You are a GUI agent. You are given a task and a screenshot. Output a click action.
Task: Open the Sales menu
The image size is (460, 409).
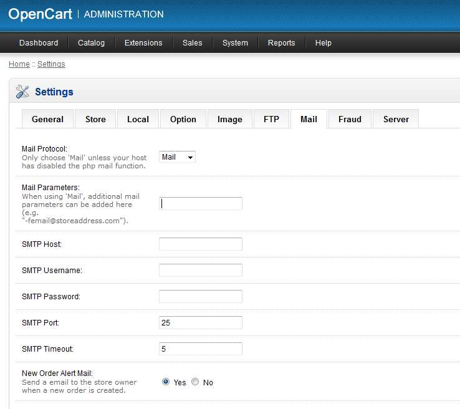coord(193,43)
